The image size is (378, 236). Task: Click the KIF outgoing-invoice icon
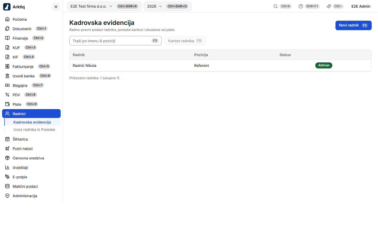7,57
